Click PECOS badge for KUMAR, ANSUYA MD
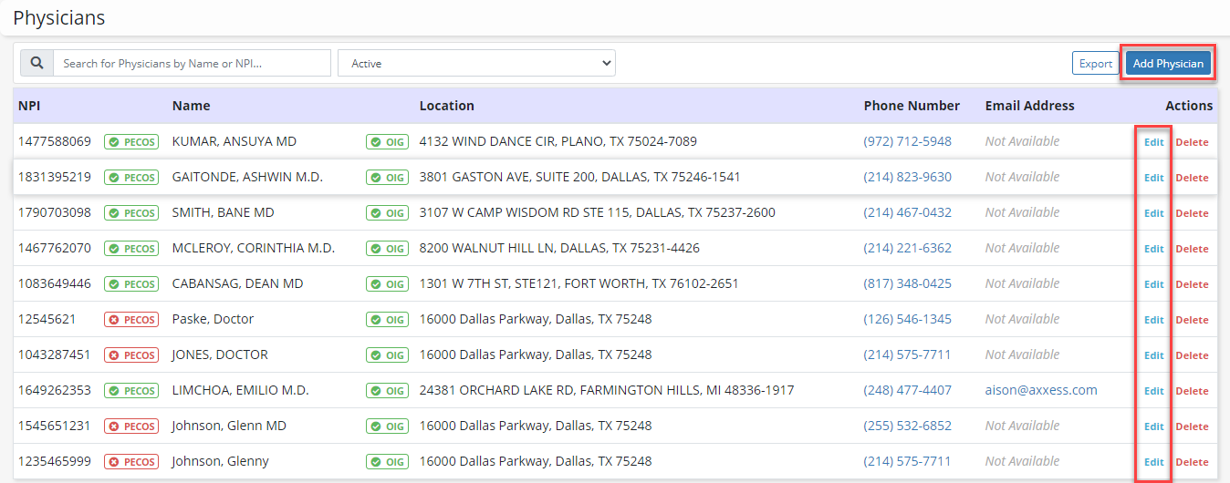This screenshot has width=1230, height=483. pyautogui.click(x=131, y=142)
